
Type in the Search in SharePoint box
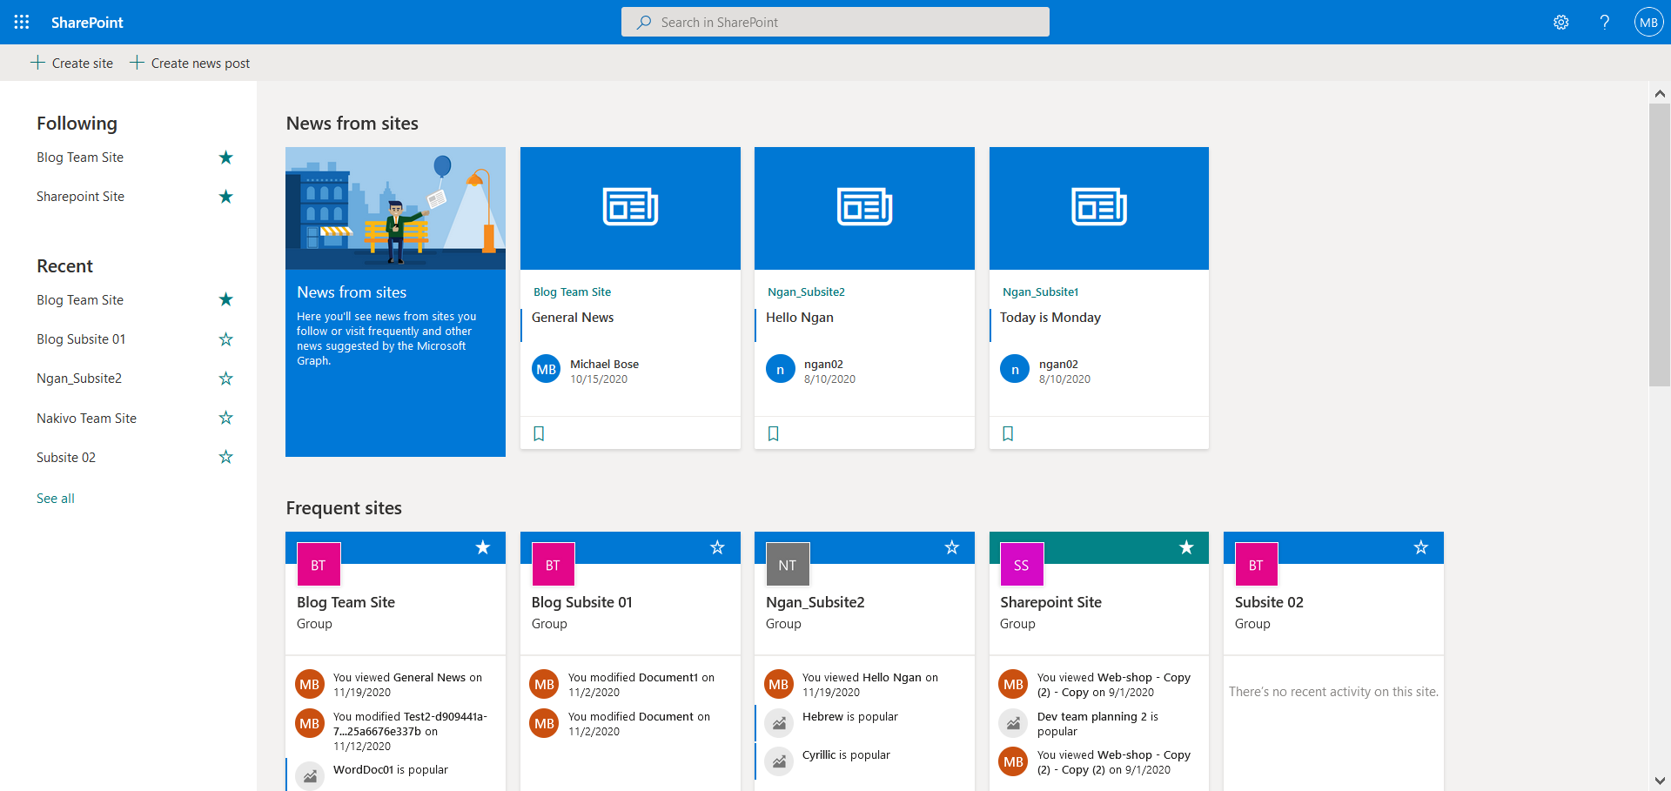coord(835,22)
